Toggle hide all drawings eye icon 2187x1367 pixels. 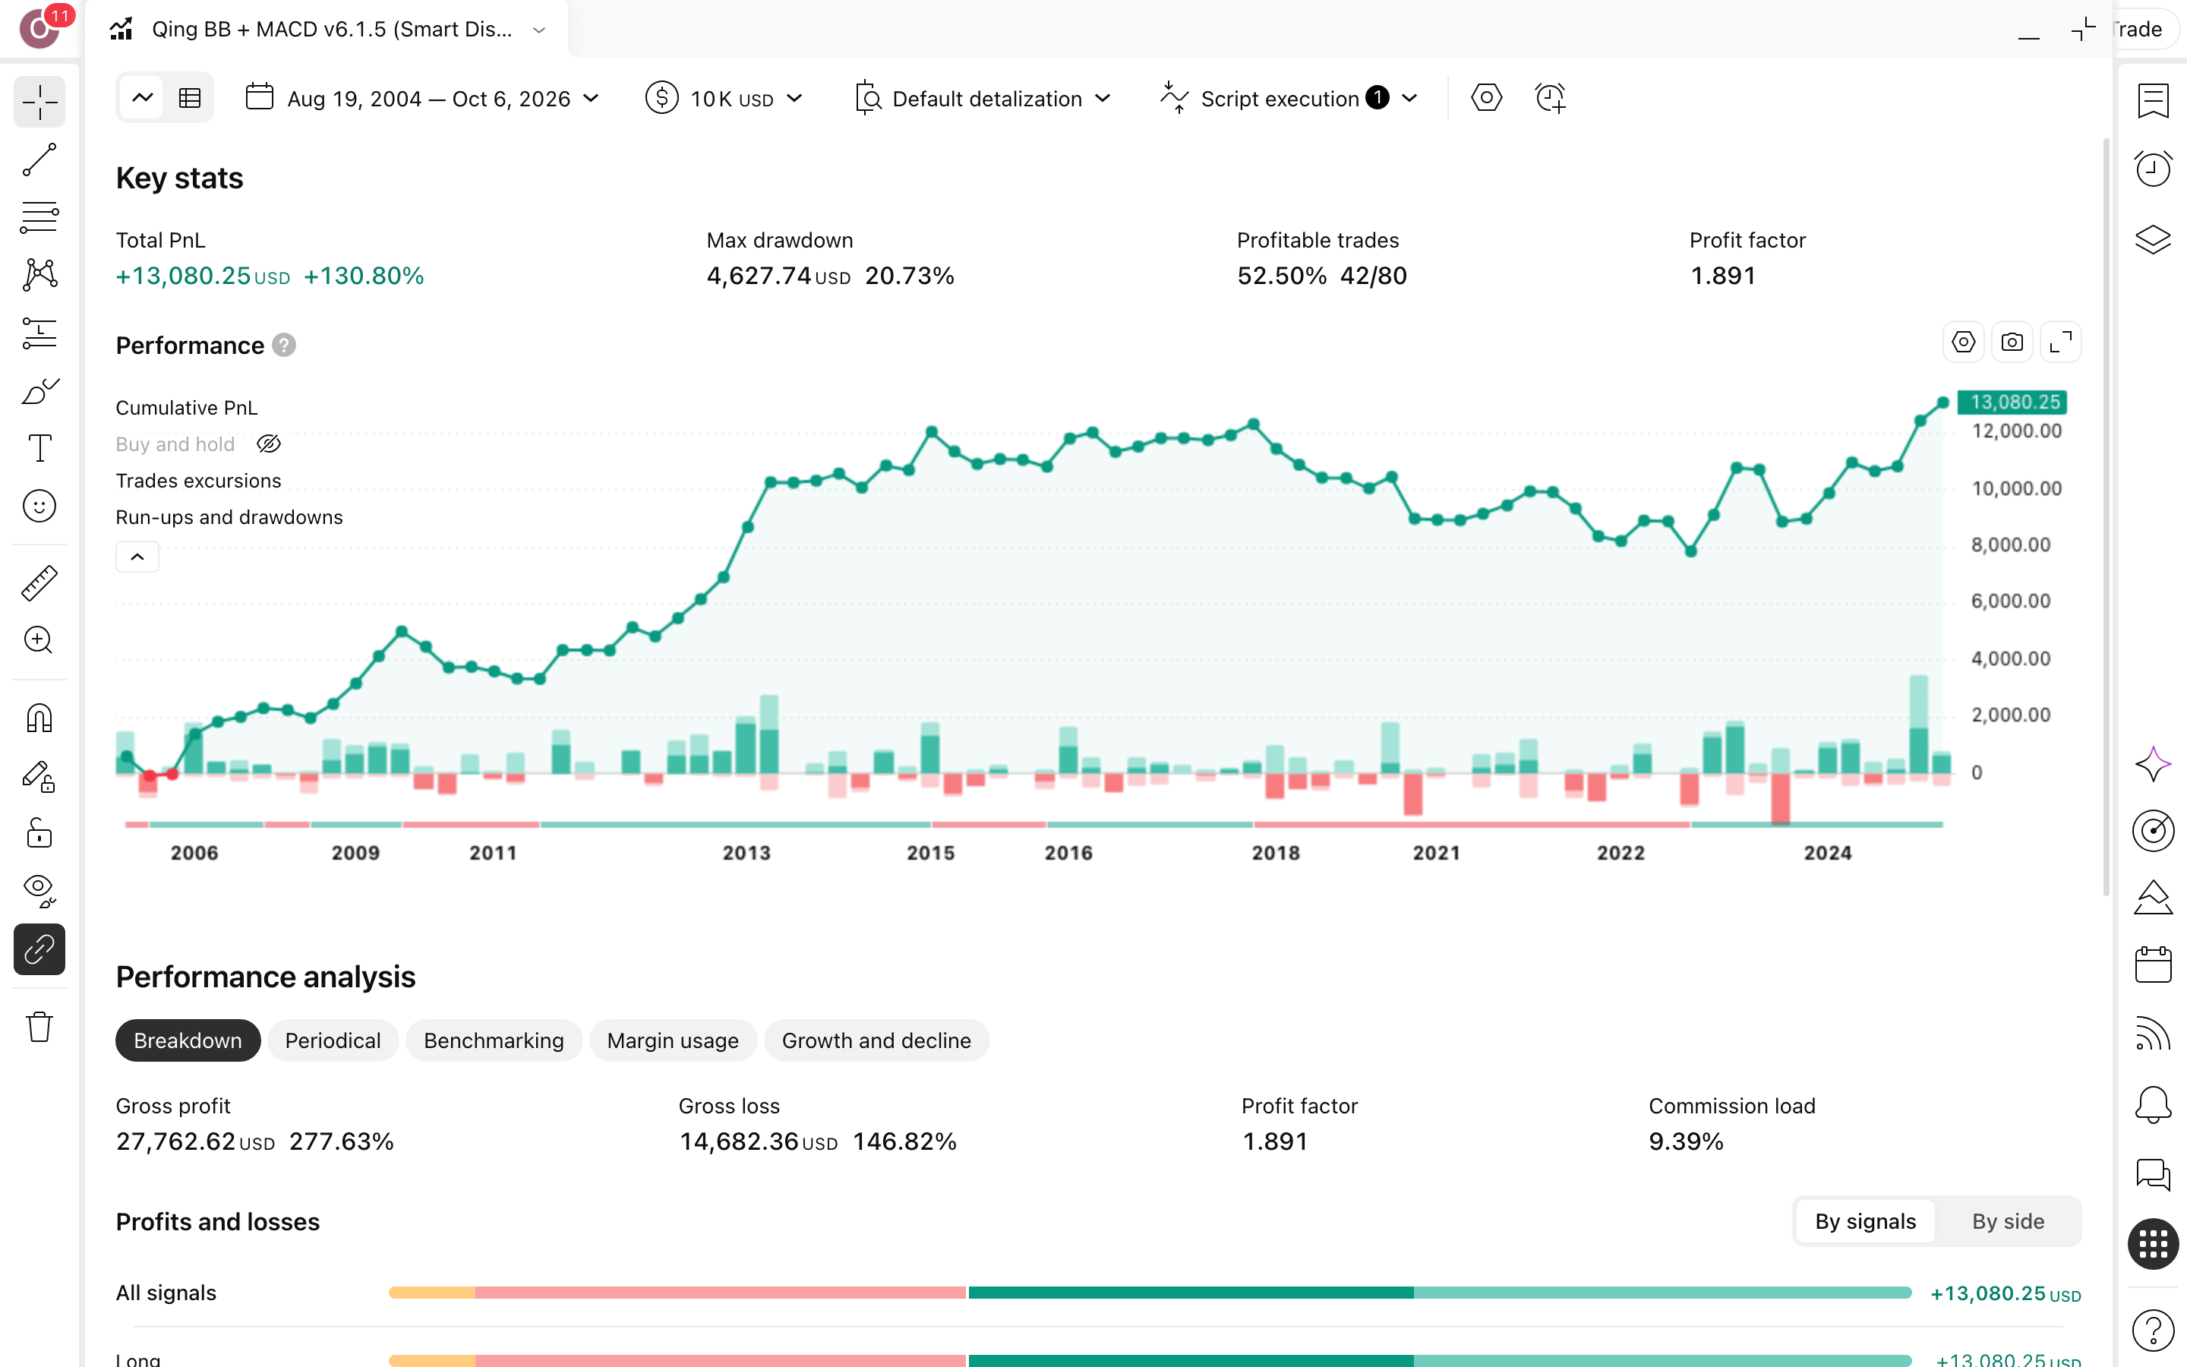pos(39,892)
